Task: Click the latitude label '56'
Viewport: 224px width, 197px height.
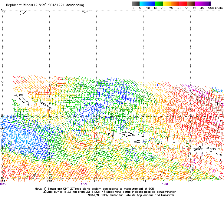Action: tap(2, 82)
